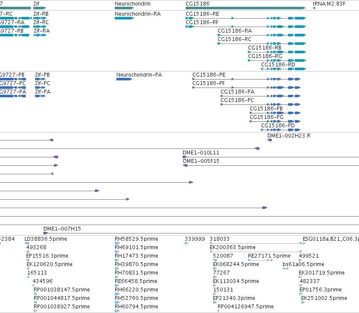
Task: Click EST EK301719.5prime
Action: (321, 273)
